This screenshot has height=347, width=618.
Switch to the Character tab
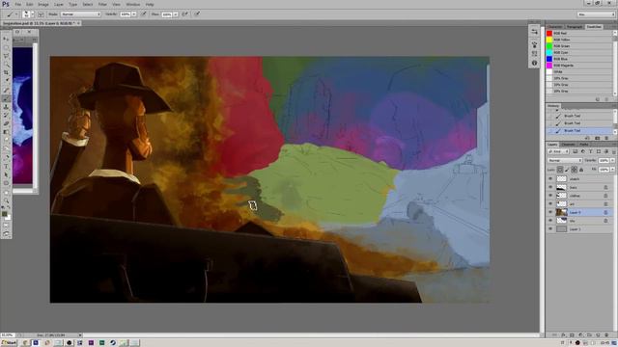[555, 27]
